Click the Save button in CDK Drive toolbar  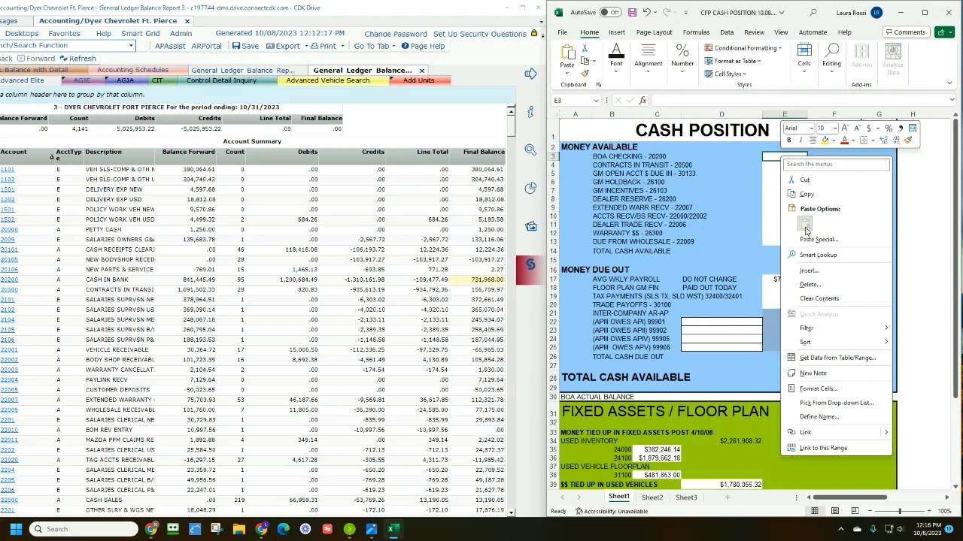click(245, 46)
